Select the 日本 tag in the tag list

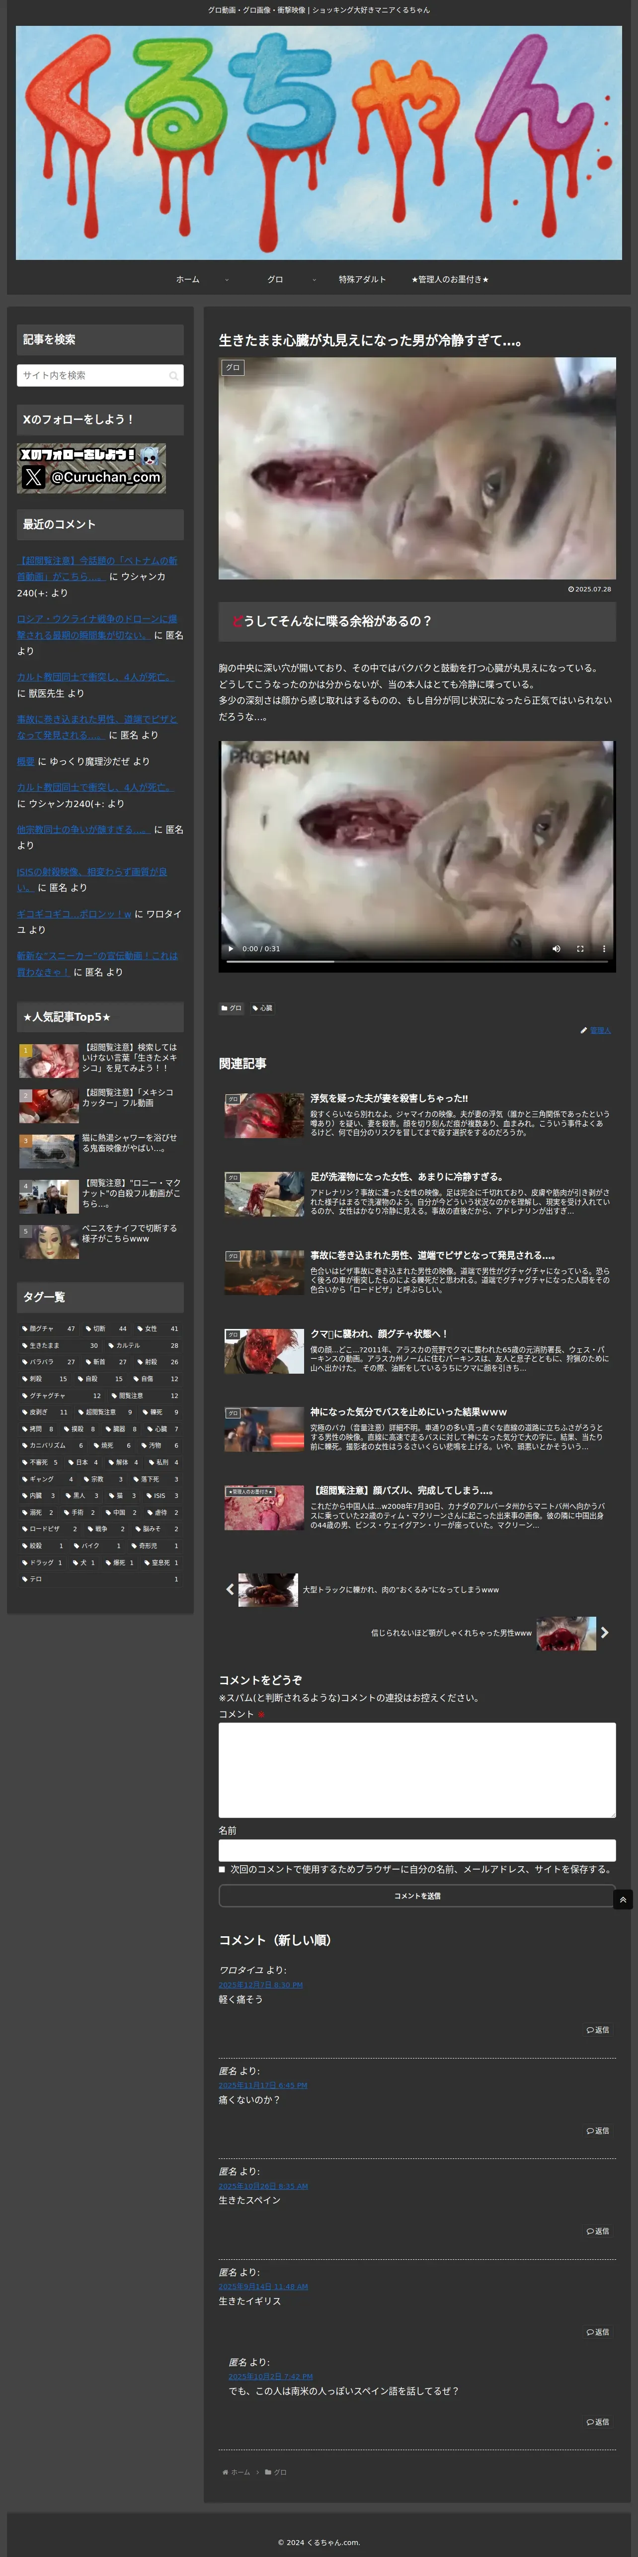tap(84, 1462)
